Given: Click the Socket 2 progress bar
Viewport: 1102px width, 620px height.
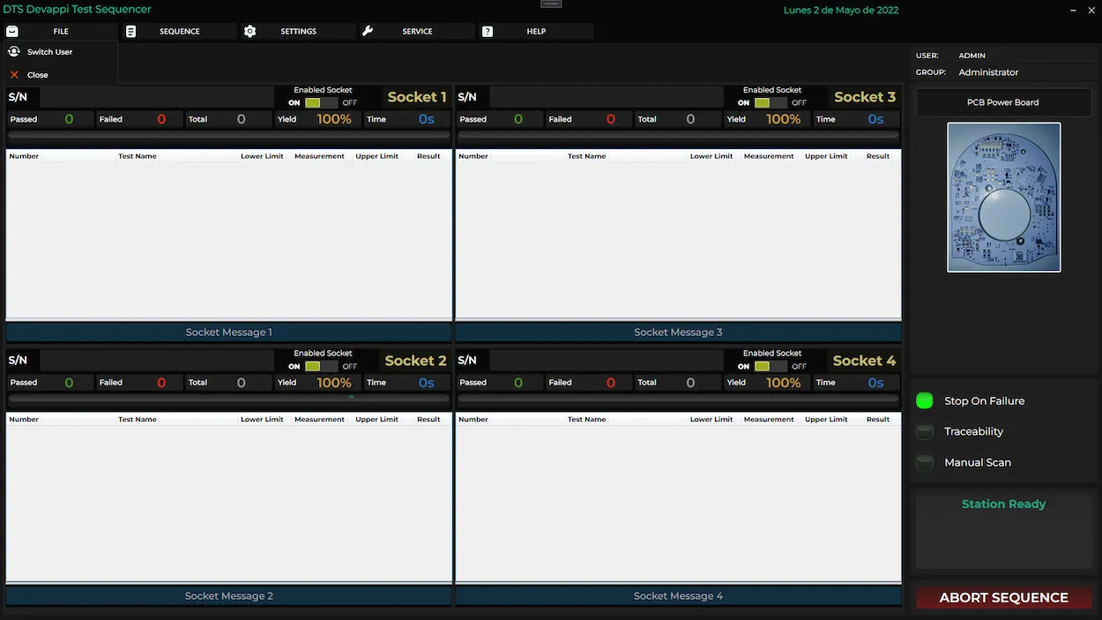Looking at the screenshot, I should pos(229,399).
